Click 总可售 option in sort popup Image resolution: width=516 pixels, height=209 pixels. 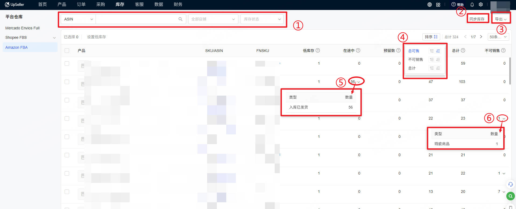[414, 51]
